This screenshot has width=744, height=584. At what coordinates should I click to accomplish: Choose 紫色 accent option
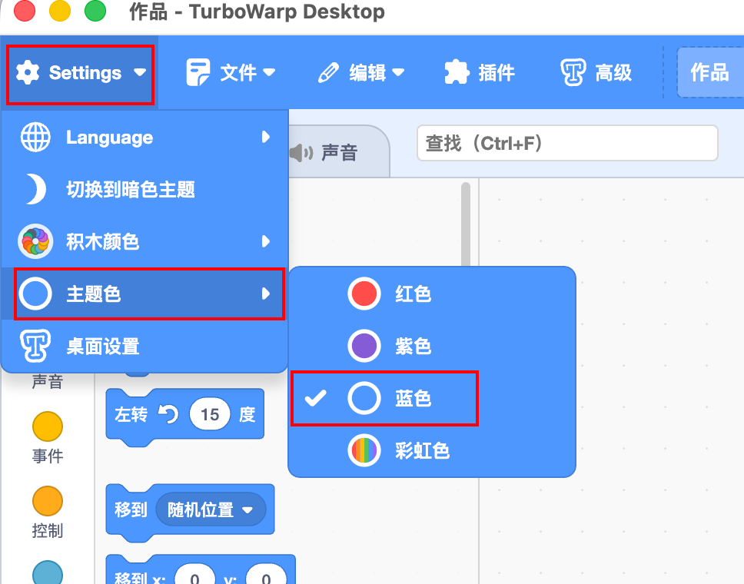[432, 346]
